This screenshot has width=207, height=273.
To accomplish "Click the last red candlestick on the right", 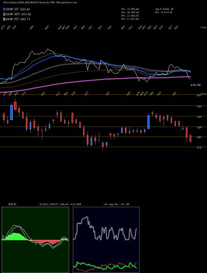I will pyautogui.click(x=190, y=139).
